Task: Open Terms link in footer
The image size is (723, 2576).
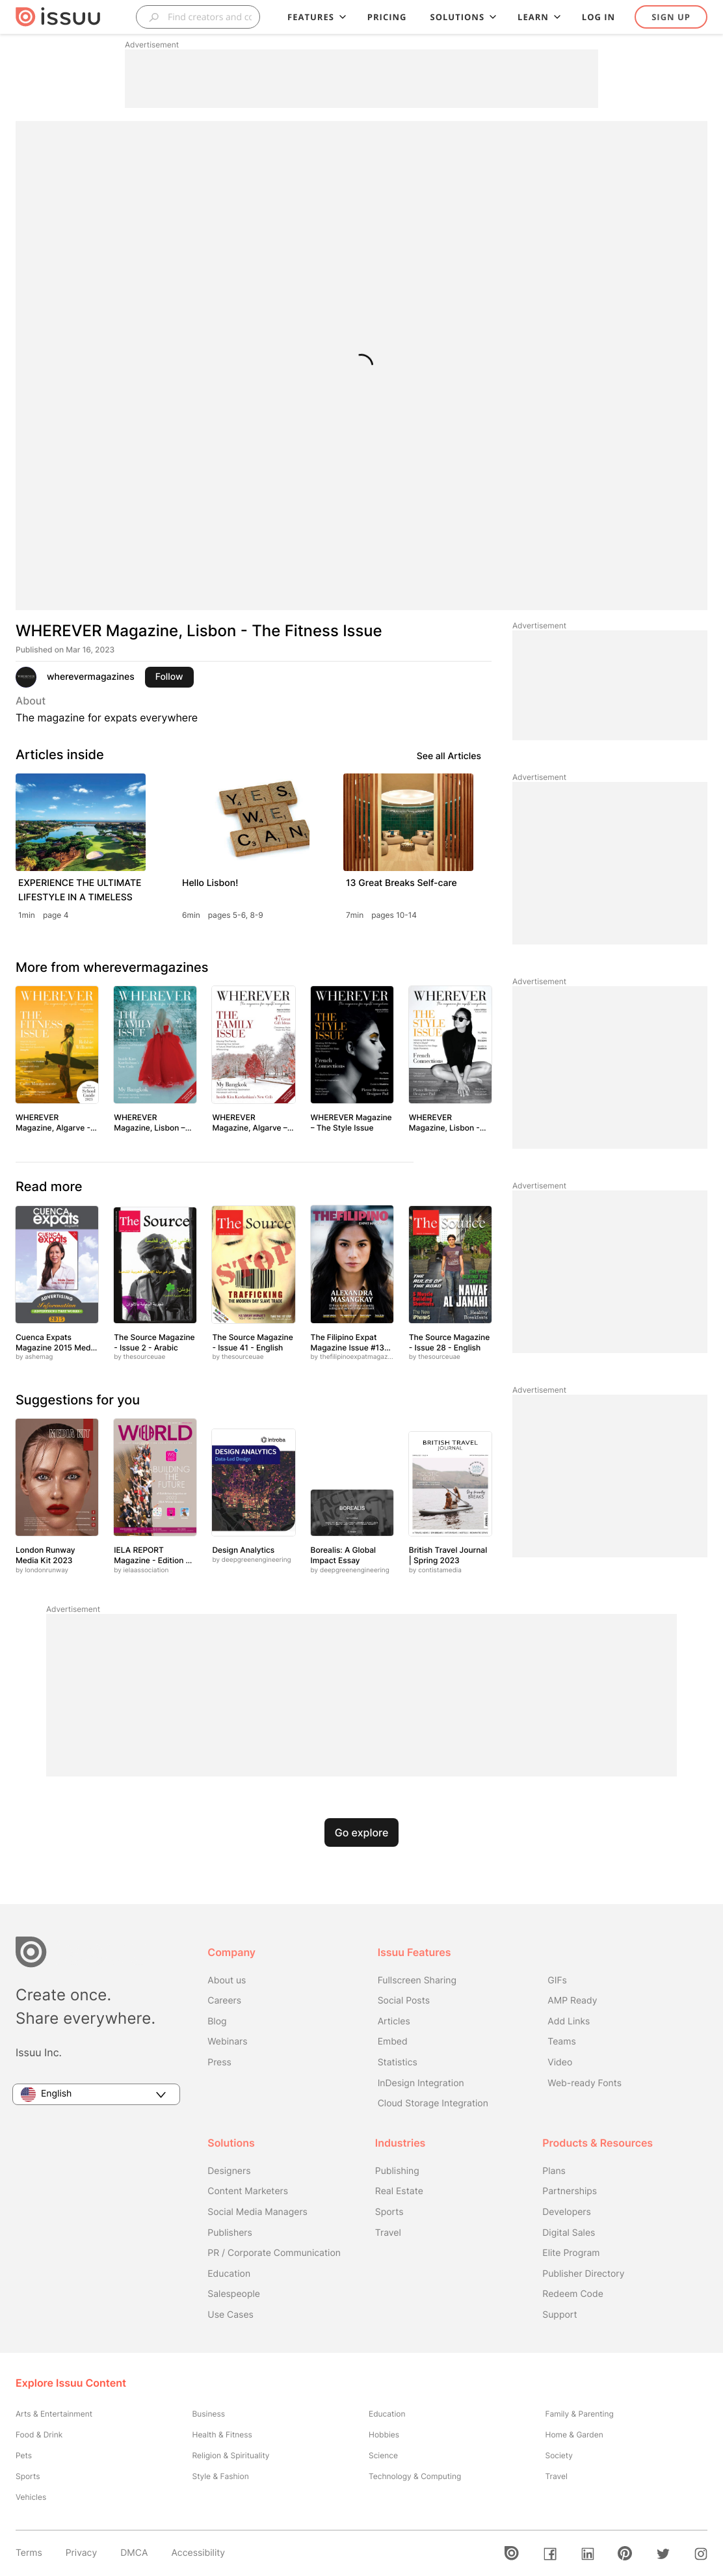Action: [29, 2552]
